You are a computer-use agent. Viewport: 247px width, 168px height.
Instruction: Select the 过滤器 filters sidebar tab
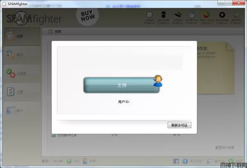pos(22,73)
